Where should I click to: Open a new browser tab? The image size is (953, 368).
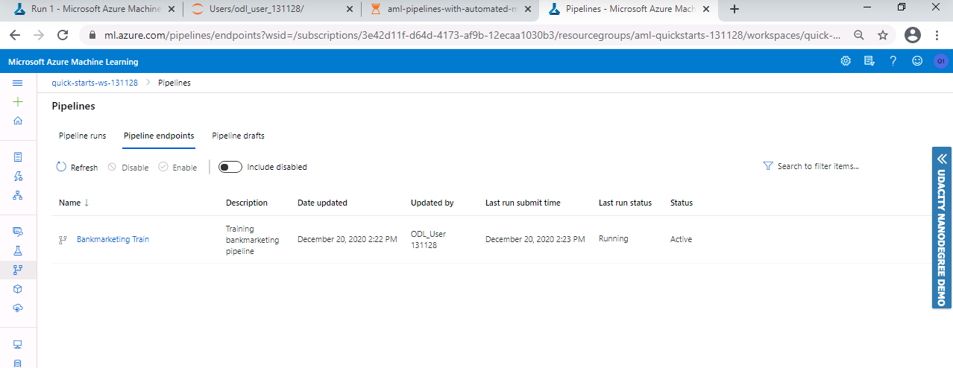(x=735, y=9)
